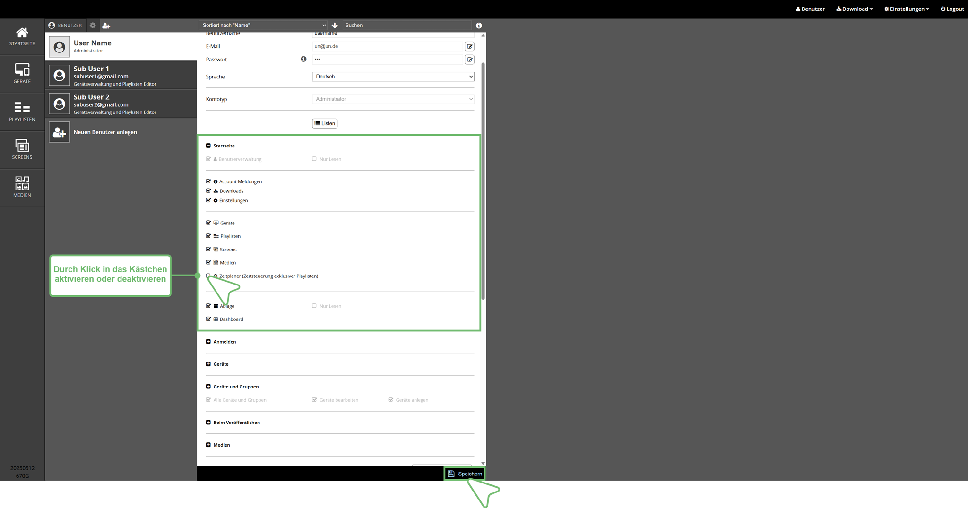Toggle the Dashboard checkbox
This screenshot has height=509, width=968.
(x=208, y=319)
